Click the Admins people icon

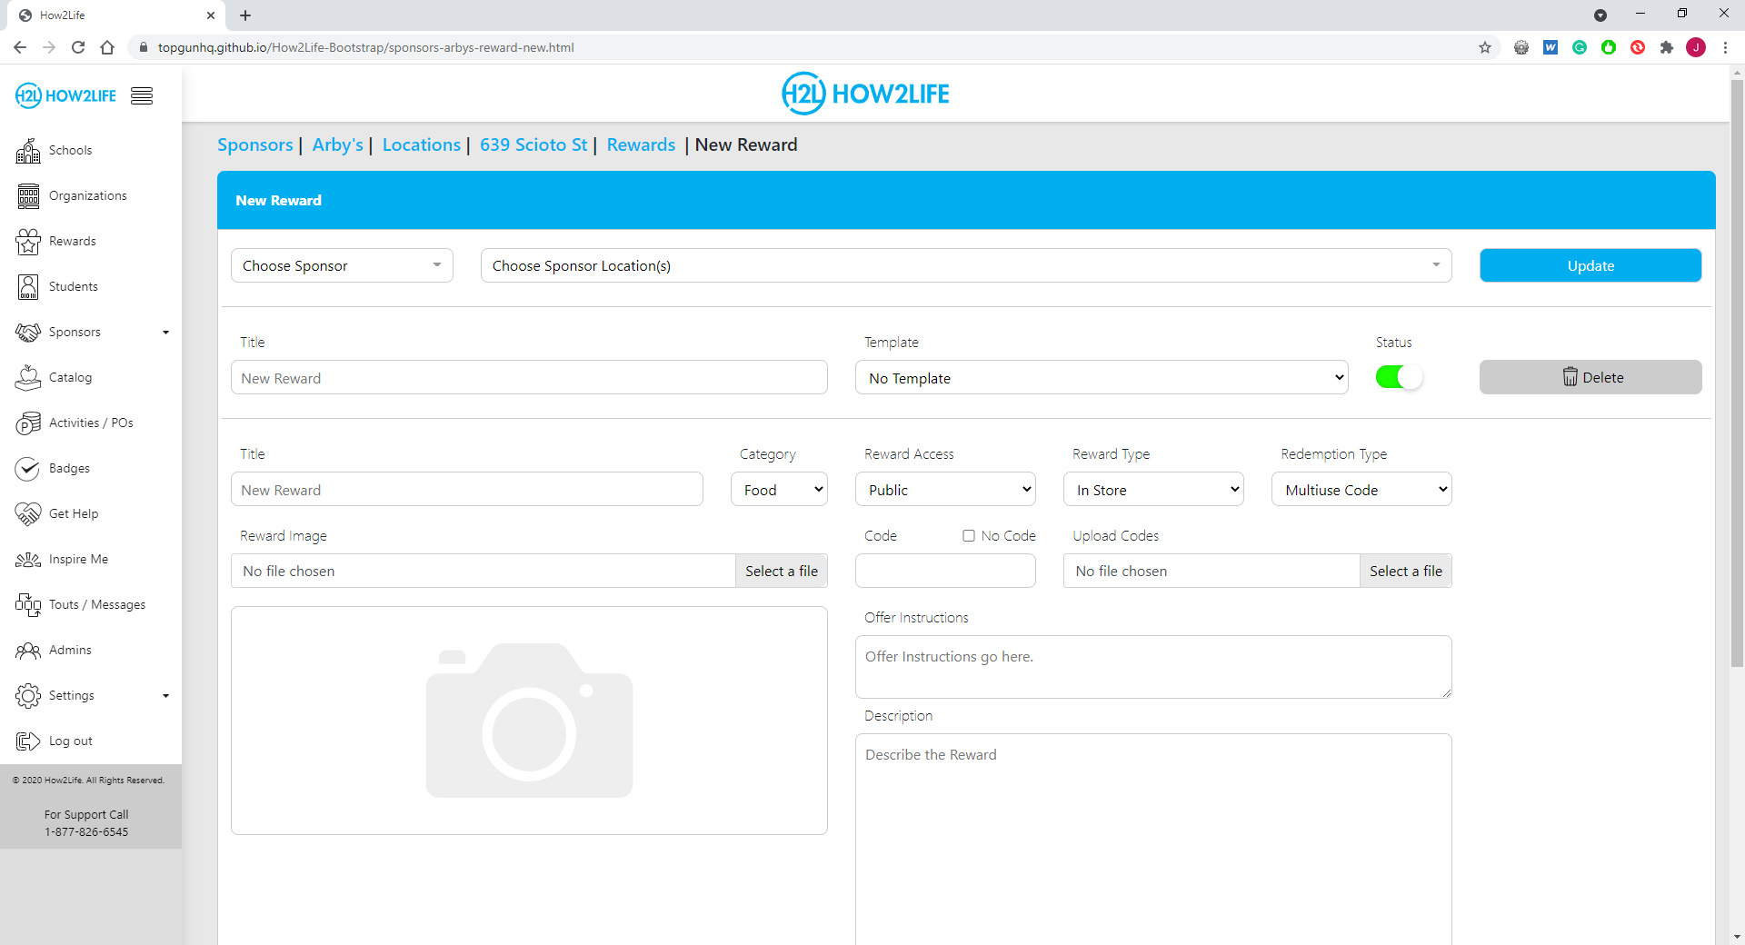pyautogui.click(x=28, y=651)
